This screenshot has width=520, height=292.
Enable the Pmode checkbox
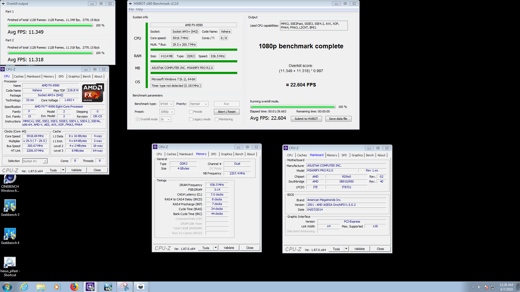coord(191,112)
